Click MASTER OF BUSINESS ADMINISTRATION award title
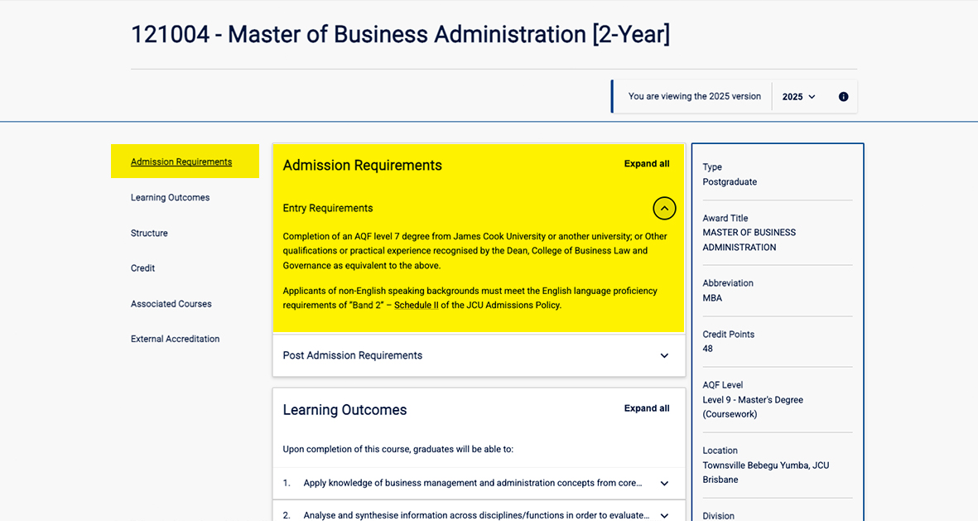Image resolution: width=978 pixels, height=521 pixels. coord(749,240)
